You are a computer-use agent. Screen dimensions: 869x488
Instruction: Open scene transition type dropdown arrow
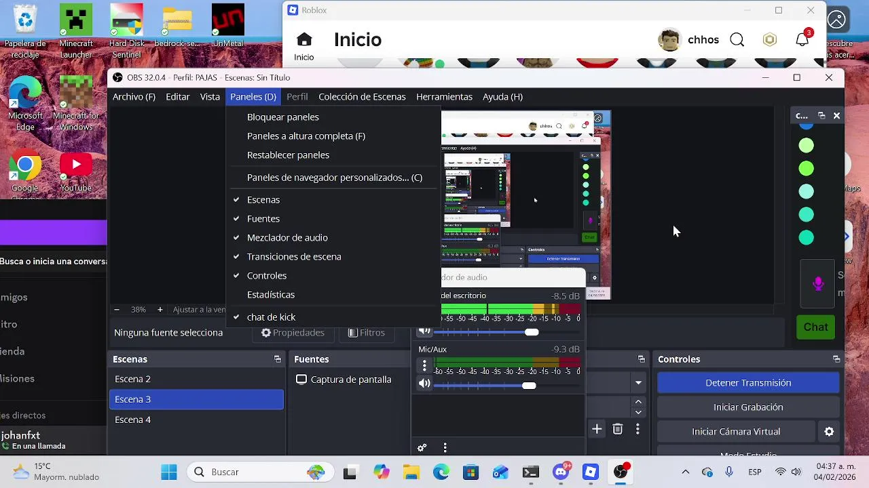pos(638,383)
